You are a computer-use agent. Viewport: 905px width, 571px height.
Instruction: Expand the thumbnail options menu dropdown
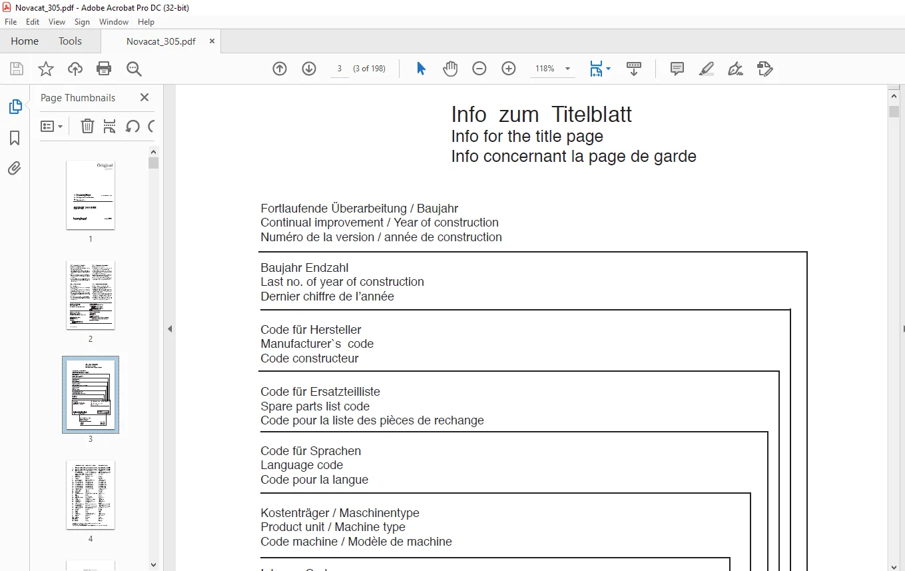pos(52,126)
